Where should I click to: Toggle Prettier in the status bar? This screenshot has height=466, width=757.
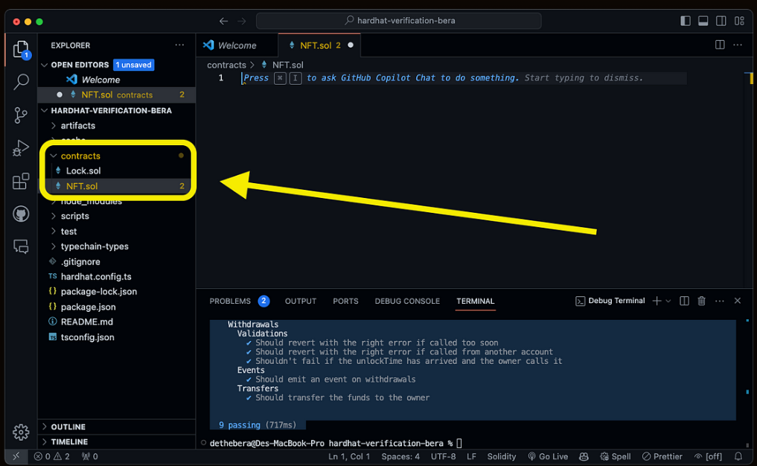(662, 456)
